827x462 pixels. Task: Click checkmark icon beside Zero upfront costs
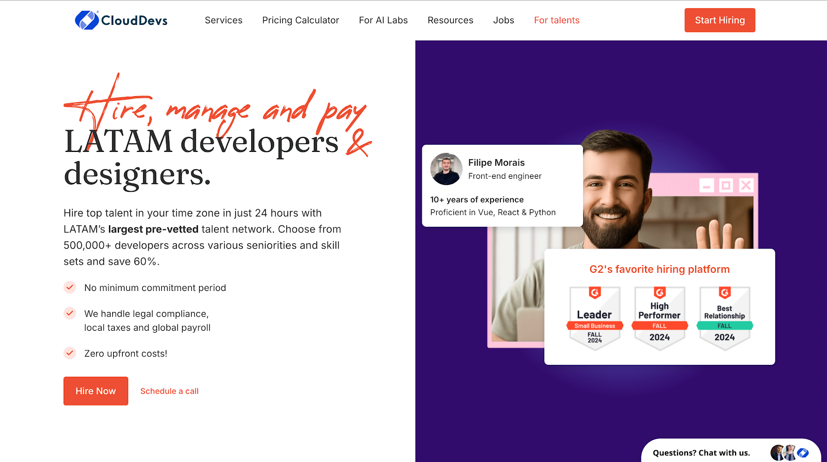click(x=70, y=353)
